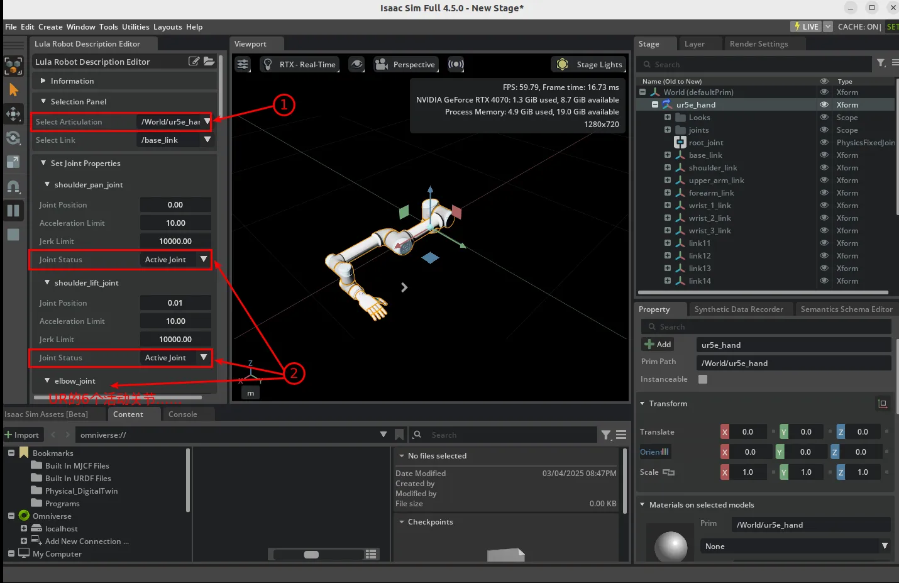Activate the move gizmo tool
This screenshot has width=899, height=583.
click(13, 114)
